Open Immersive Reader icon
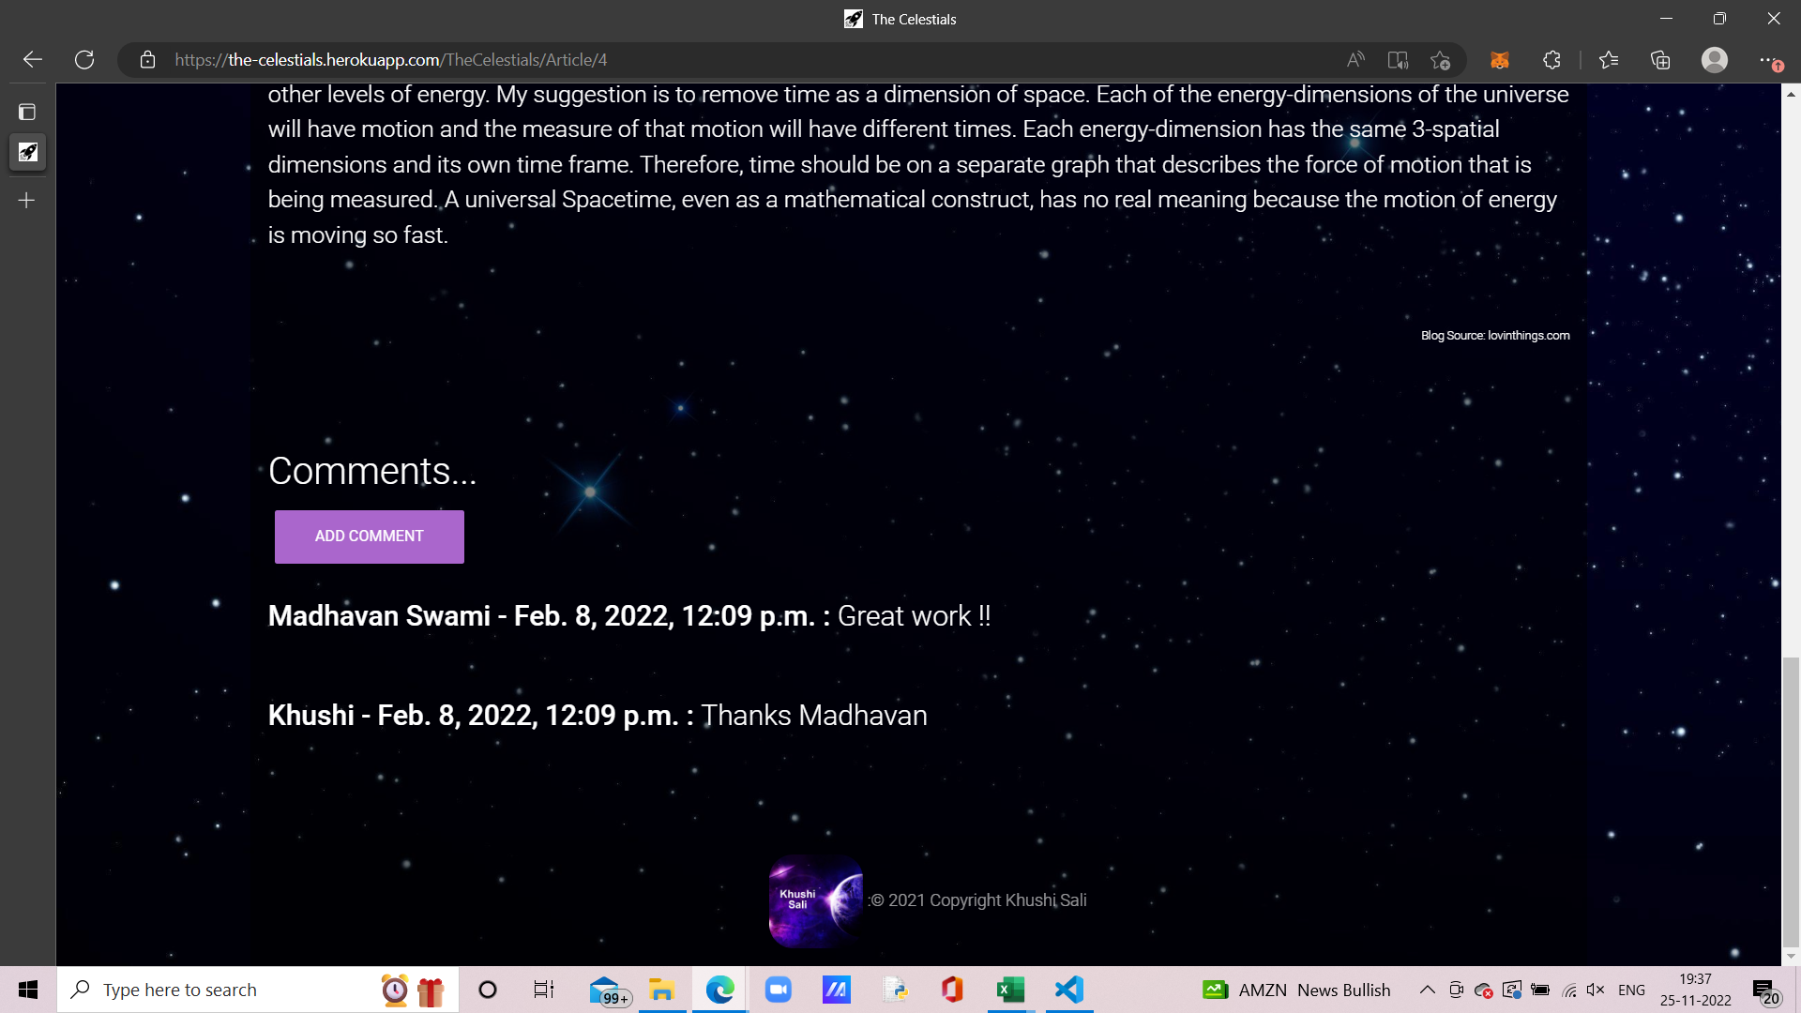 pyautogui.click(x=1398, y=60)
